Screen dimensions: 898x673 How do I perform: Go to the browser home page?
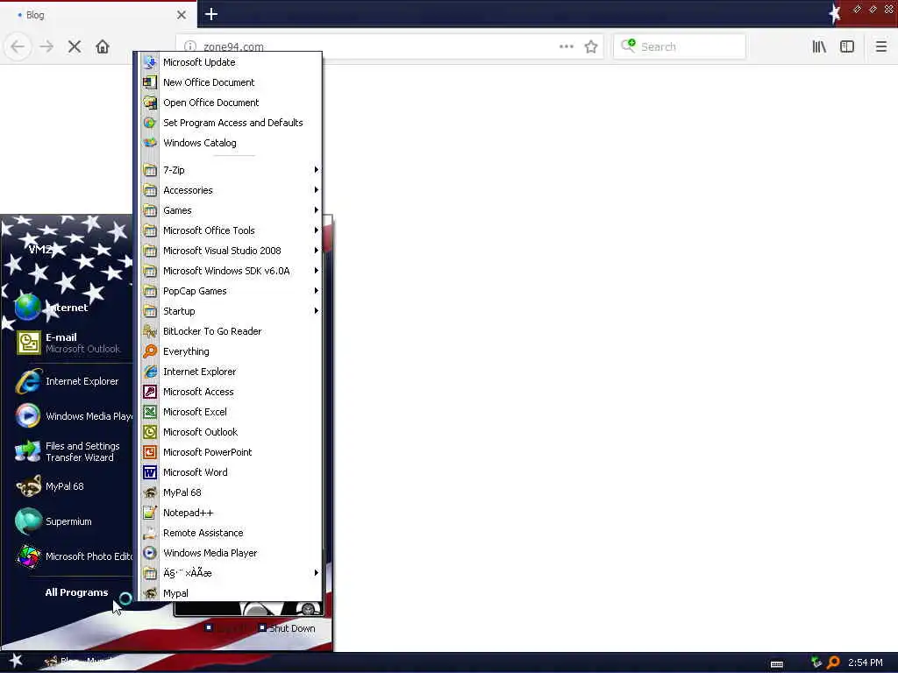click(103, 46)
